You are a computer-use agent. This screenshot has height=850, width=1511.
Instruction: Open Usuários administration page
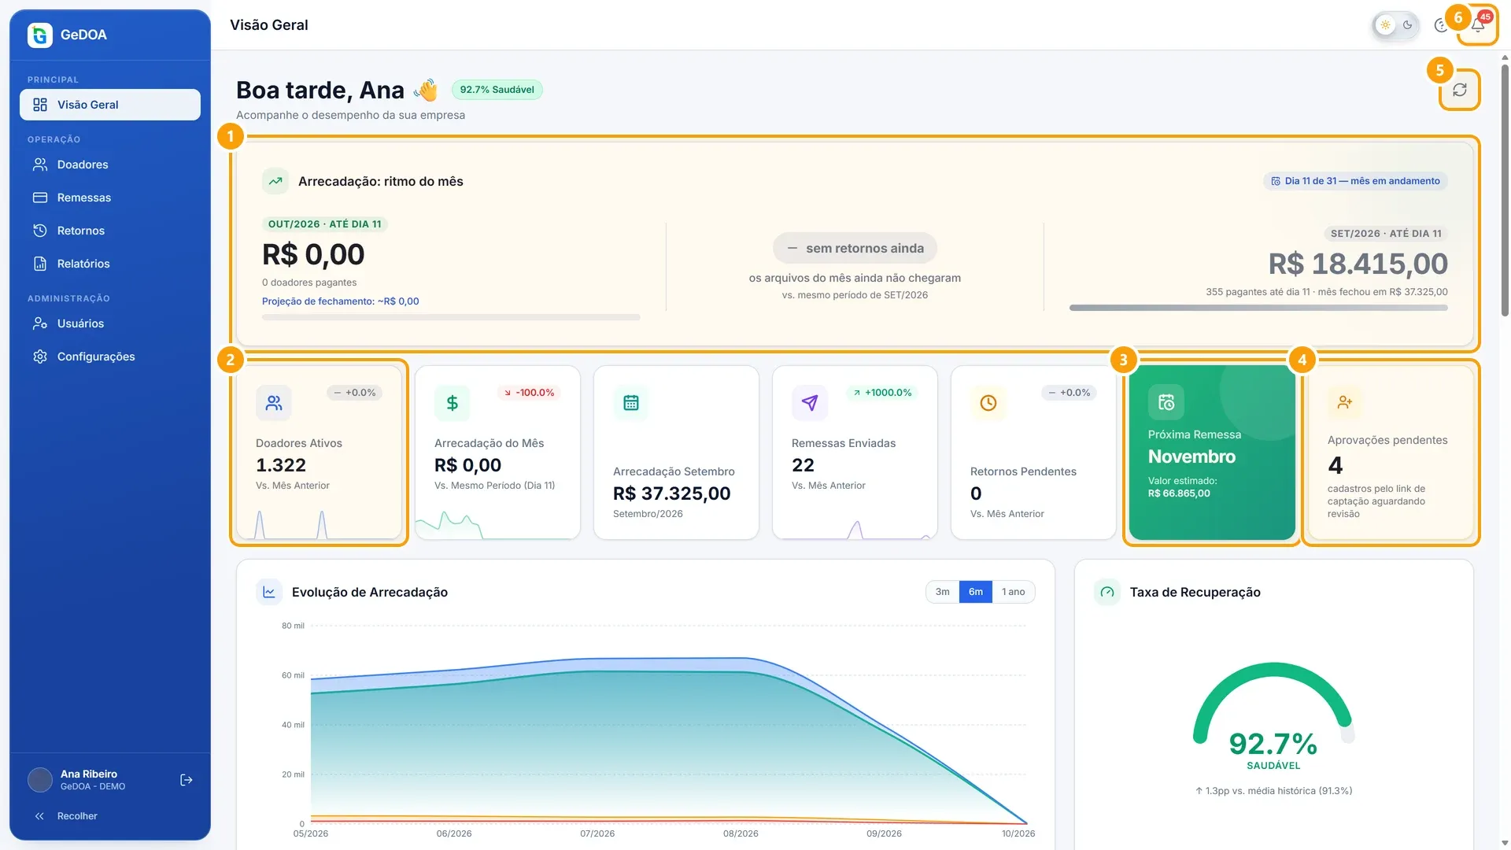coord(110,323)
